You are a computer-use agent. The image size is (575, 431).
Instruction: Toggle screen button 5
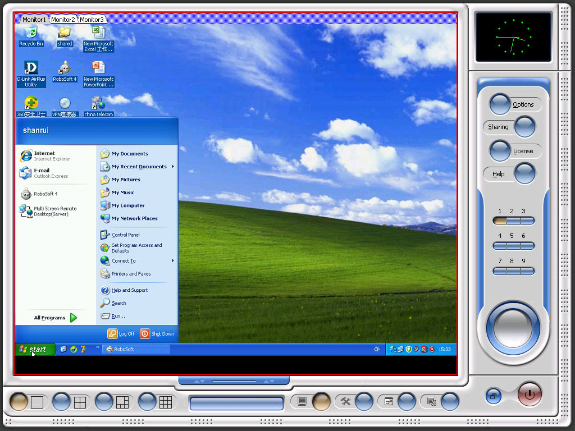click(513, 246)
